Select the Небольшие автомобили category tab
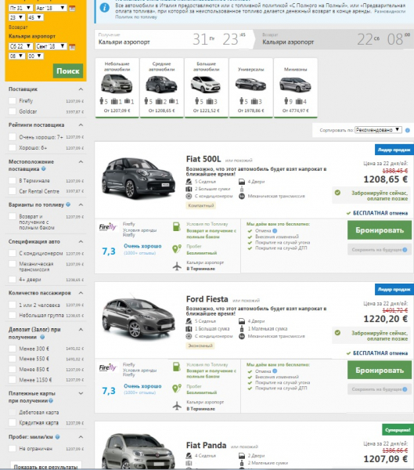 (x=117, y=88)
